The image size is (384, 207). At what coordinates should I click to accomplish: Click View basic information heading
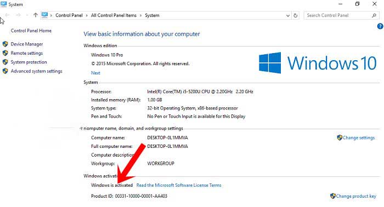pos(142,34)
